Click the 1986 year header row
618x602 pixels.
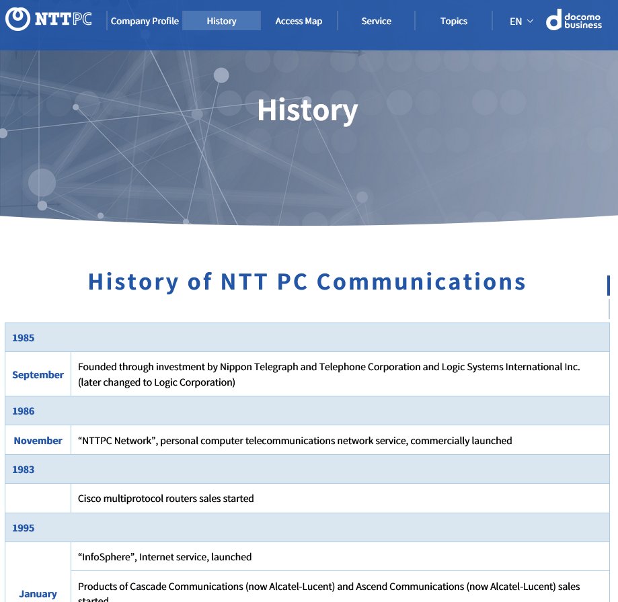(307, 411)
